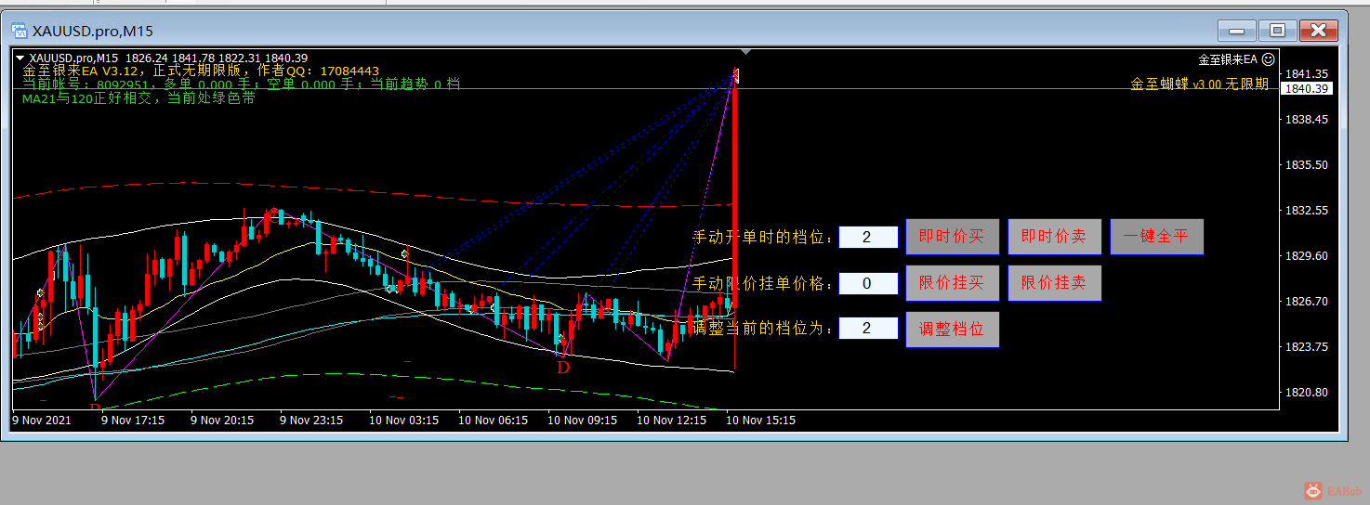Click the 当前帐号 account info line
Image resolution: width=1370 pixels, height=505 pixels.
tap(241, 84)
